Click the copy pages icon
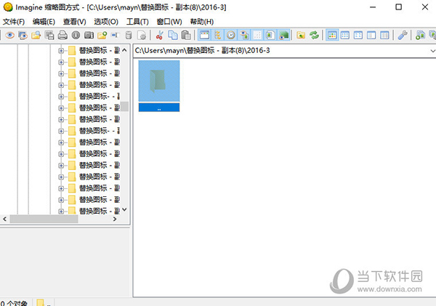Viewport: 436px width, 306px height. tap(173, 36)
